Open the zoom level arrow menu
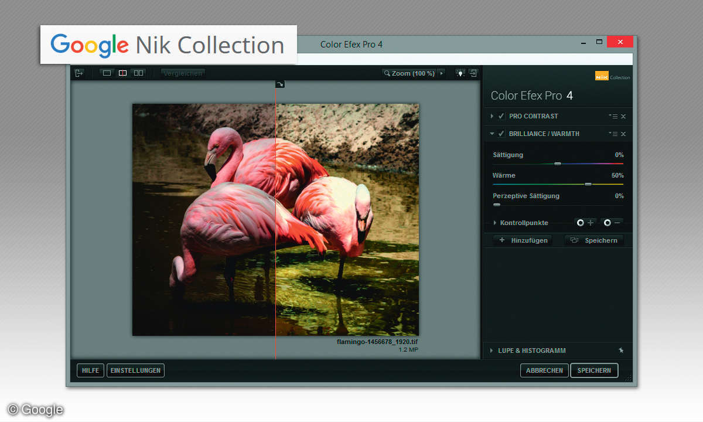Viewport: 703px width, 422px height. pos(441,73)
